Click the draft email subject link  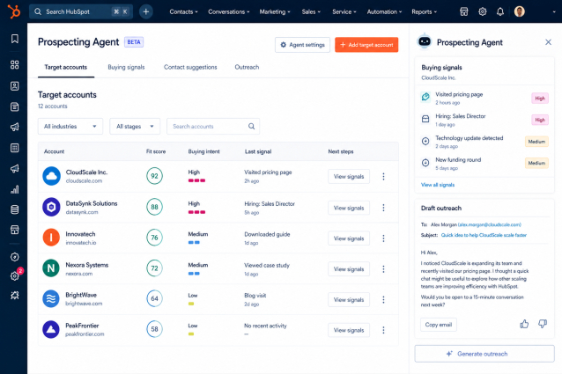(484, 235)
